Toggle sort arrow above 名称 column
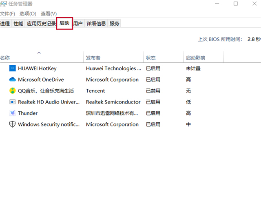Image resolution: width=261 pixels, height=212 pixels. click(39, 53)
